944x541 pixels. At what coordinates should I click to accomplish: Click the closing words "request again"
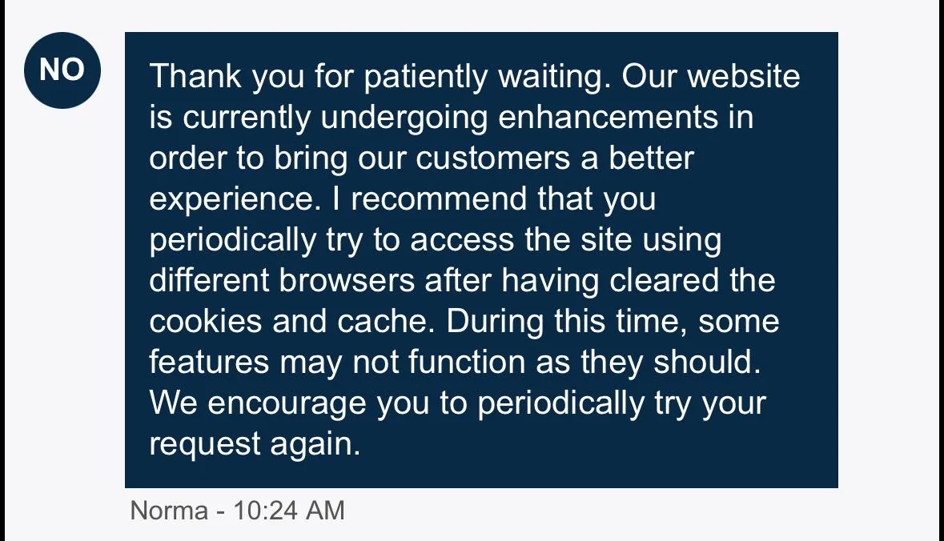[x=255, y=444]
